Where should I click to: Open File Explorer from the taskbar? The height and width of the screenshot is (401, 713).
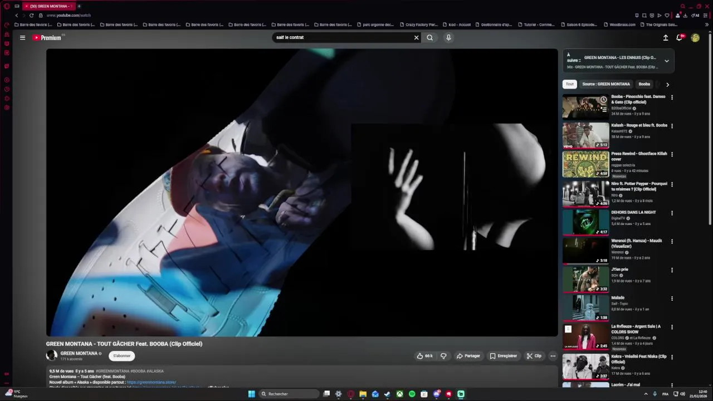(363, 394)
